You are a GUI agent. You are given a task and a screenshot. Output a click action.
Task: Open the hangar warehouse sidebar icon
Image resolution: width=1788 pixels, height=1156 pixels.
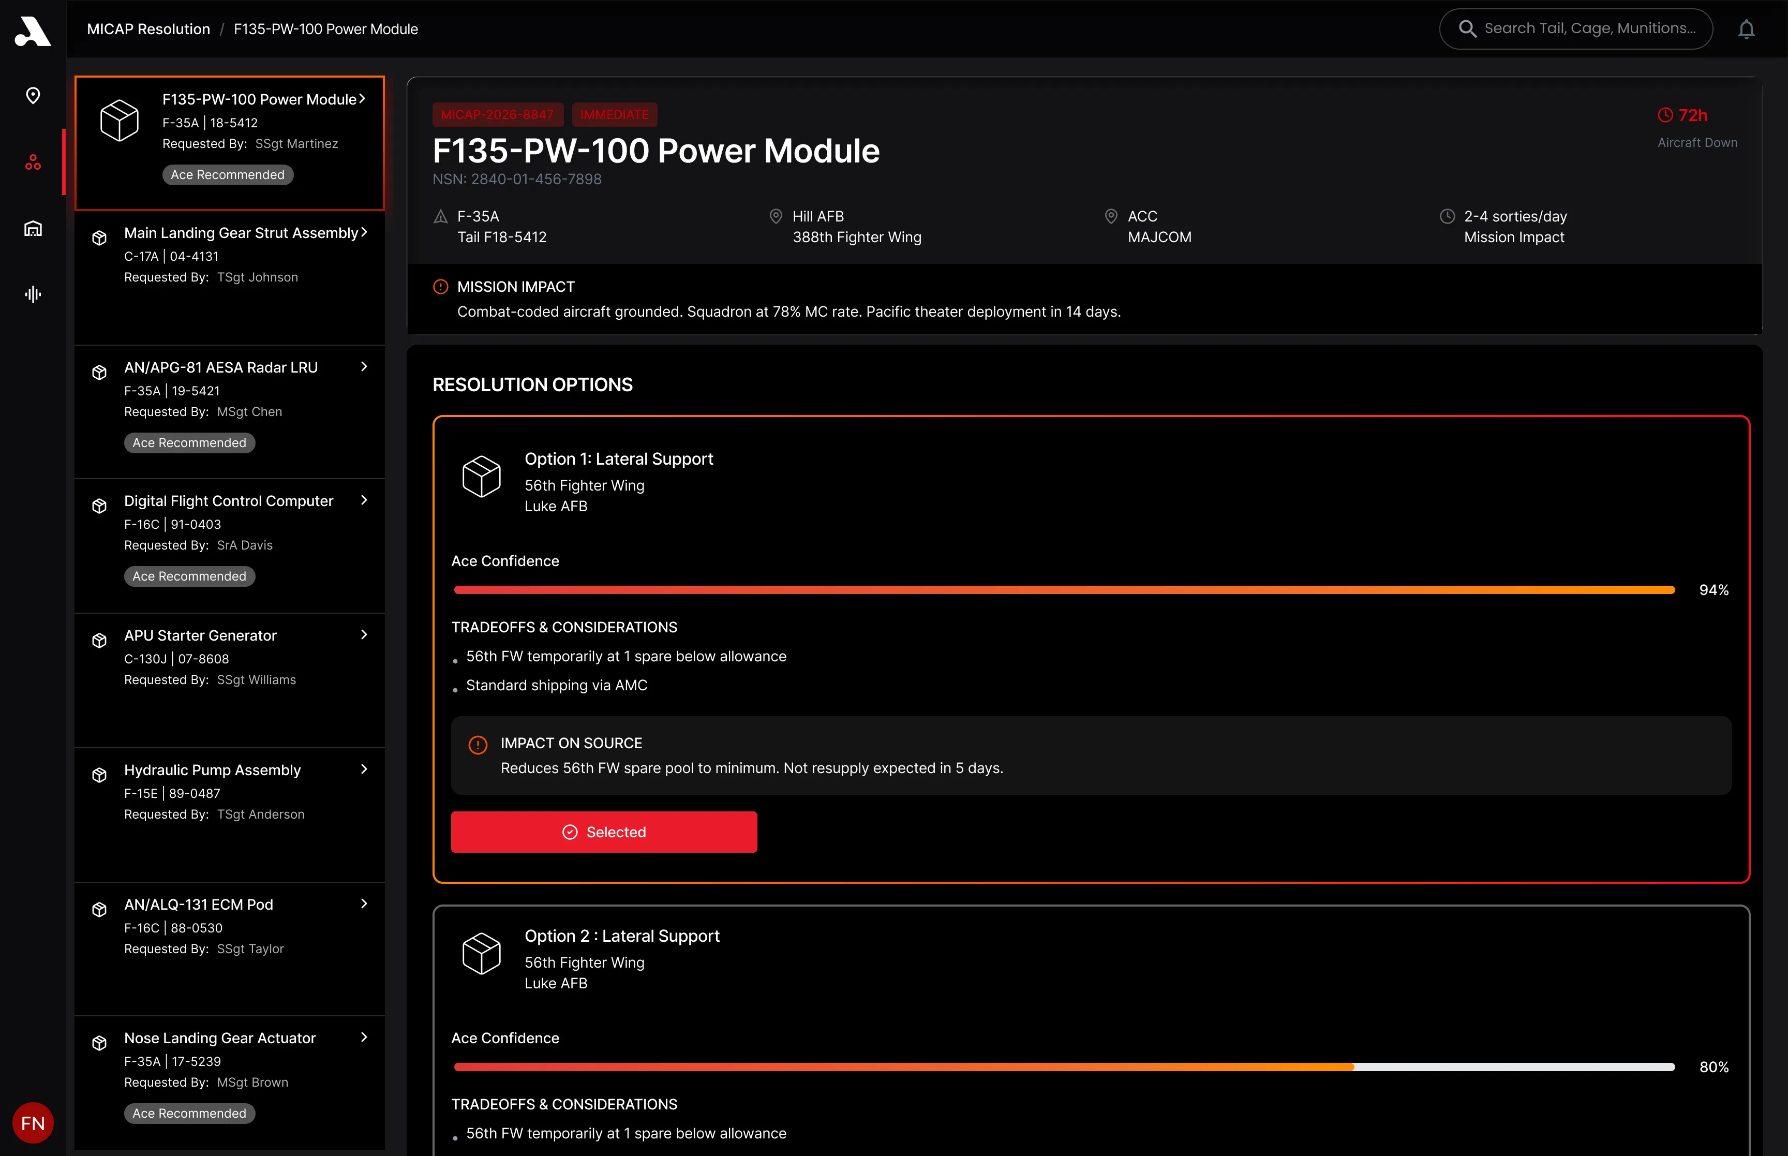click(33, 228)
